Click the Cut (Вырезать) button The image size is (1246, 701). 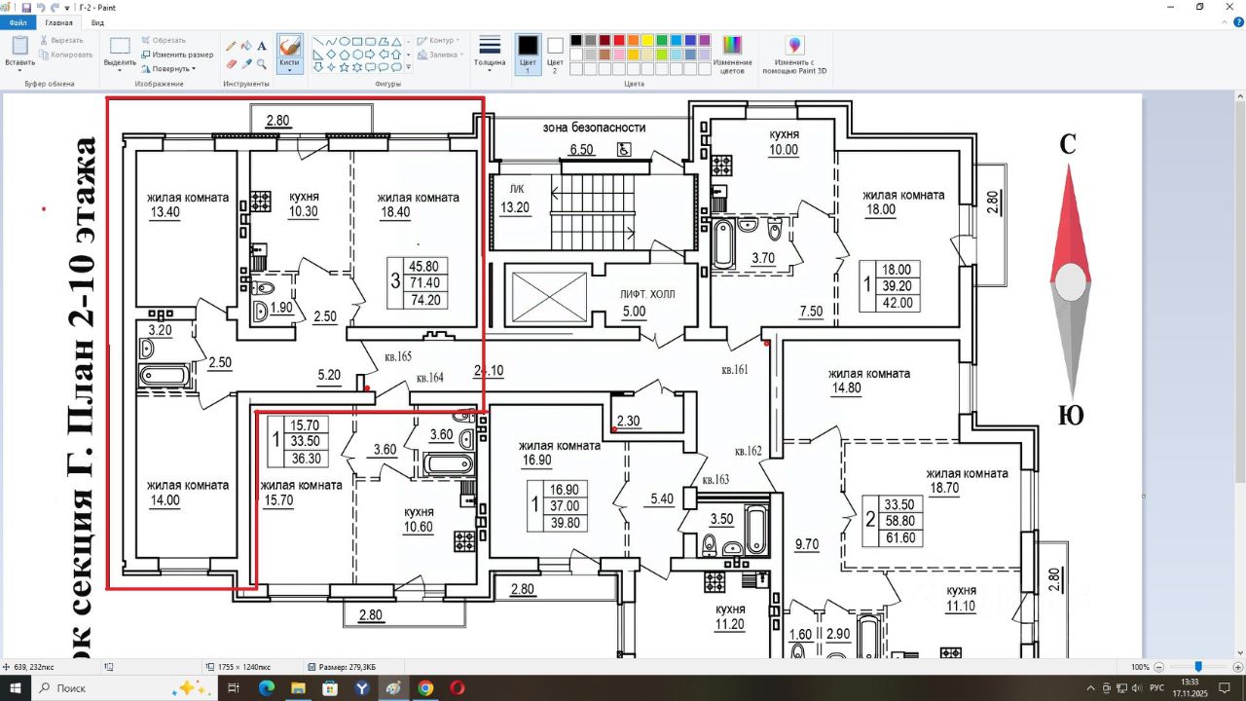(61, 40)
